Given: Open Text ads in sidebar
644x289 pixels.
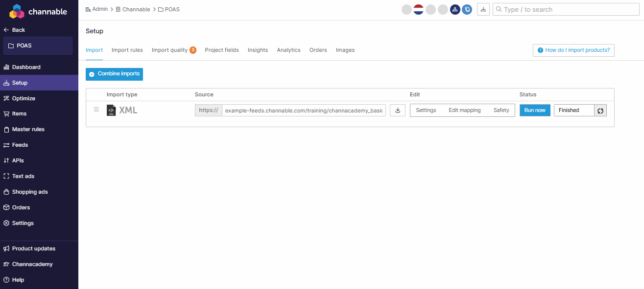Looking at the screenshot, I should (x=39, y=176).
